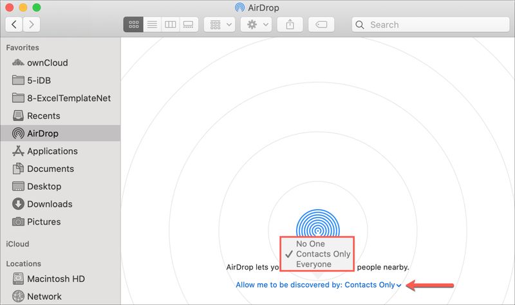Go forward with the right chevron button
Image resolution: width=515 pixels, height=305 pixels.
pos(32,24)
